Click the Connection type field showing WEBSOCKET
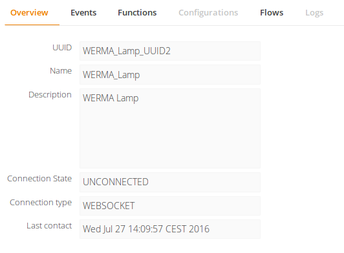344x253 pixels. point(170,206)
